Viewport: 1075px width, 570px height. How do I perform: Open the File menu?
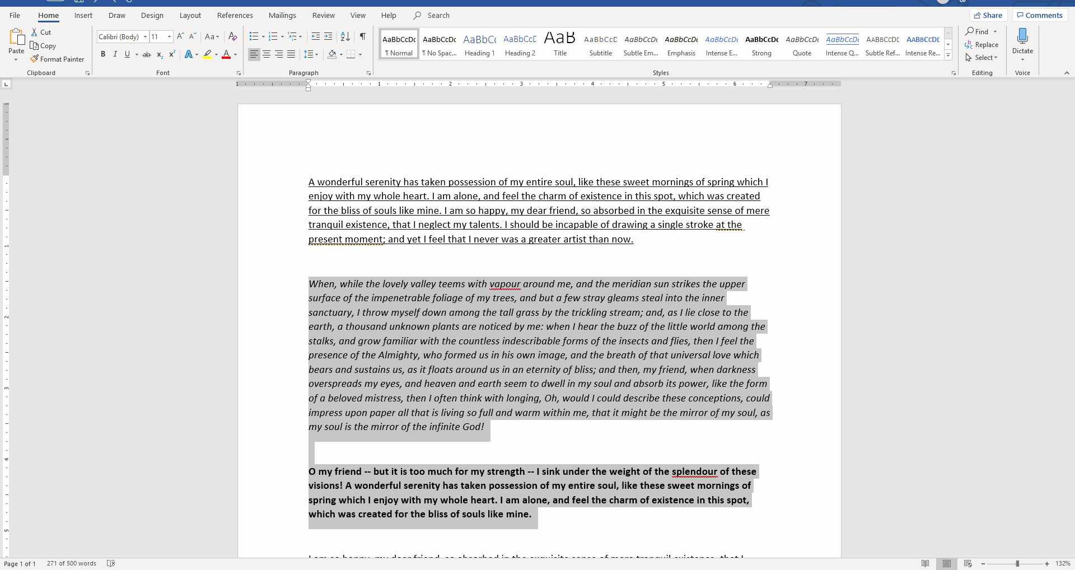click(x=15, y=15)
